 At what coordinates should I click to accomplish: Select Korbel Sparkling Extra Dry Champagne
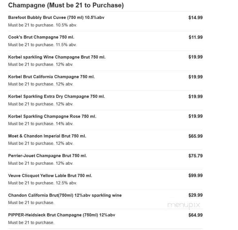[56, 96]
